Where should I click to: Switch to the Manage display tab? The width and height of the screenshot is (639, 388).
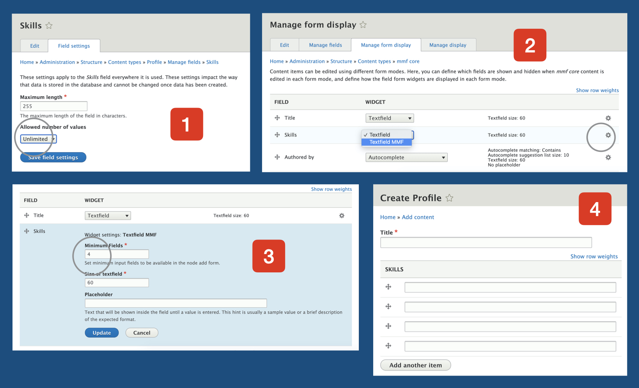pos(448,45)
